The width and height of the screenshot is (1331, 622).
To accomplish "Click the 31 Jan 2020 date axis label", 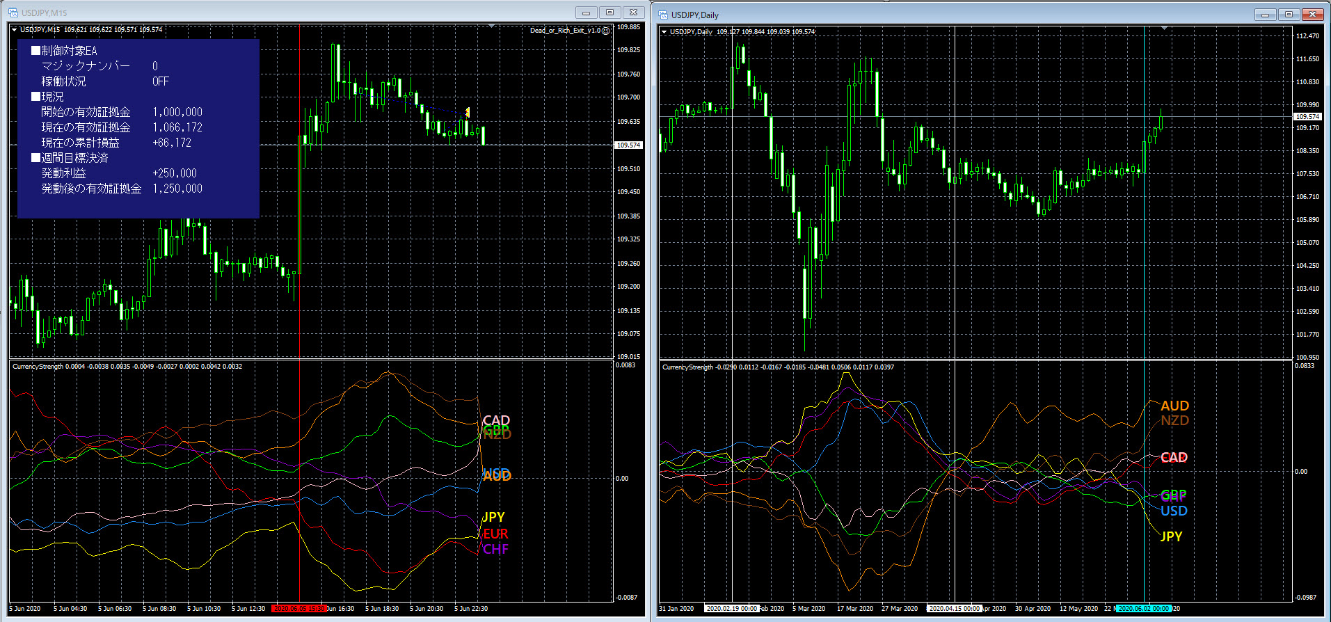I will (x=676, y=609).
